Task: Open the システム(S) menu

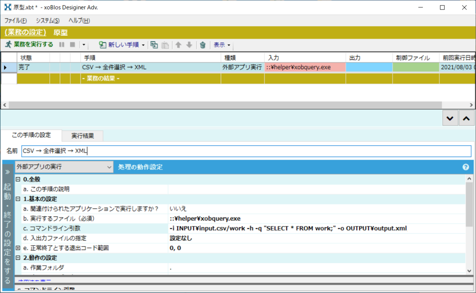Action: [x=48, y=21]
